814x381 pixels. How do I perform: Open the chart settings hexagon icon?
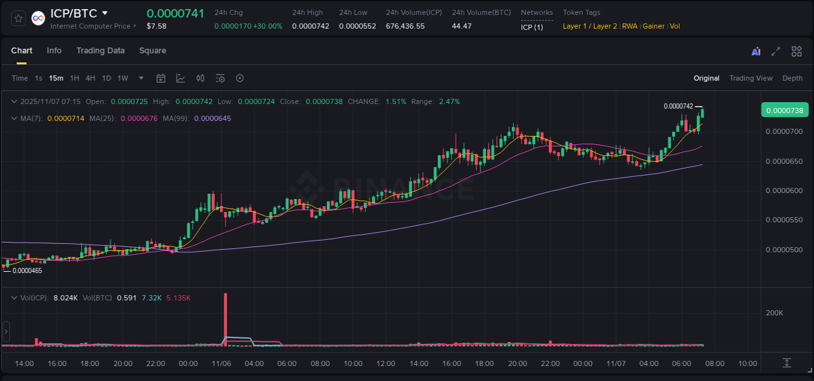(240, 78)
